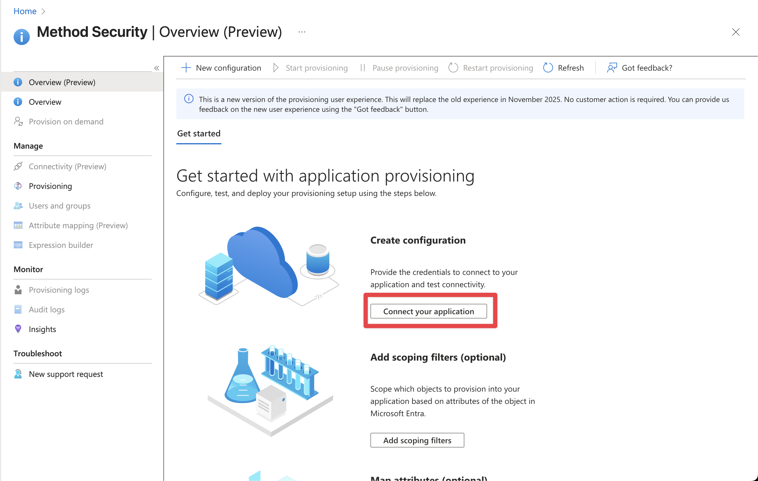Viewport: 758px width, 481px height.
Task: Open Provisioning in the Manage section
Action: 50,186
